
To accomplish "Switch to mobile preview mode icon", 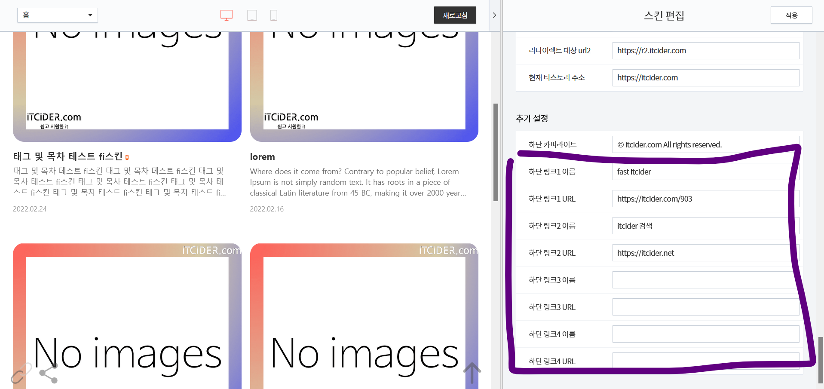I will click(x=274, y=15).
